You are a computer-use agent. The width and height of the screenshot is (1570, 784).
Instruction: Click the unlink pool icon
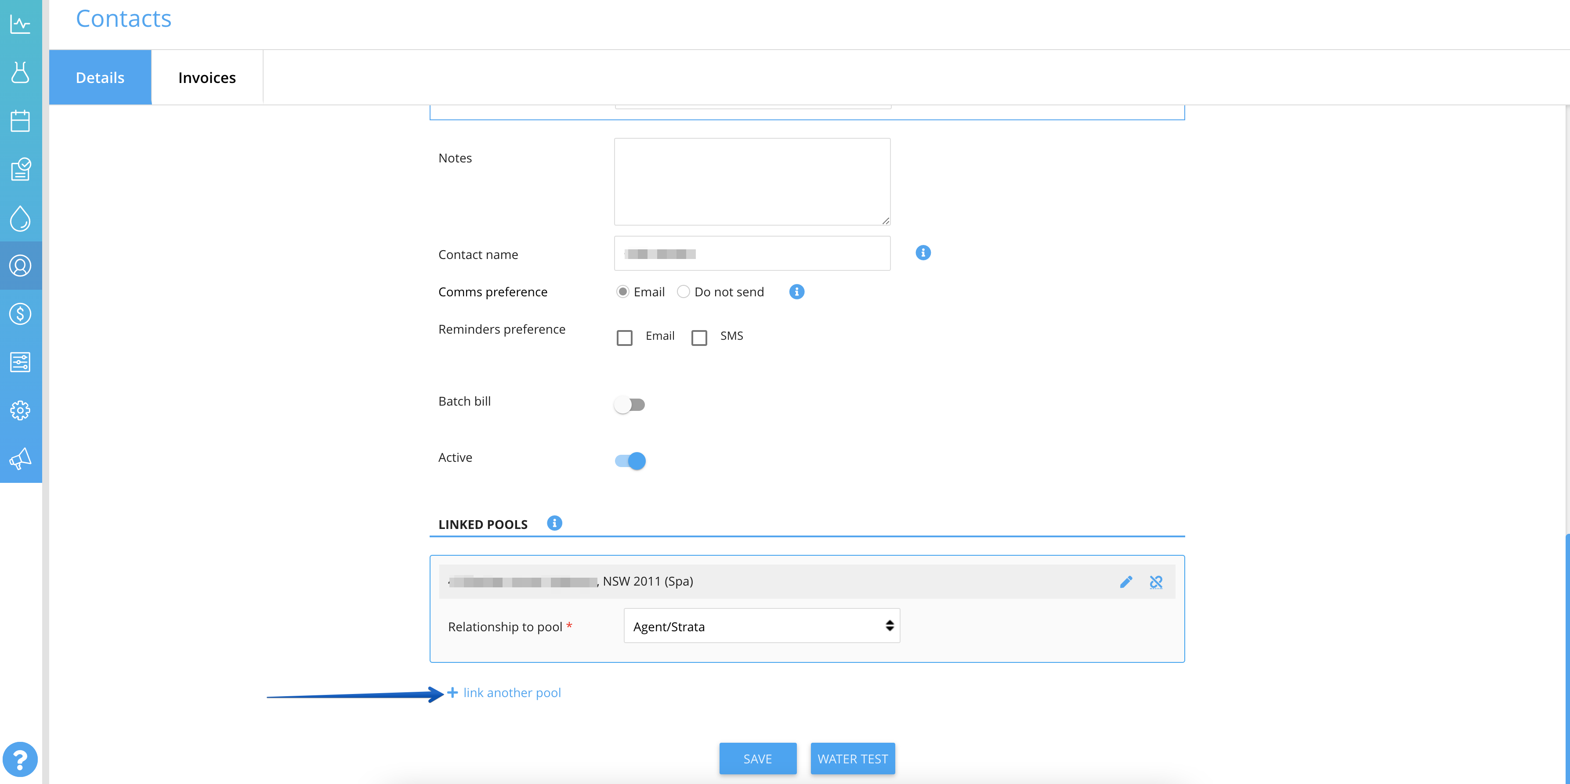click(1156, 583)
